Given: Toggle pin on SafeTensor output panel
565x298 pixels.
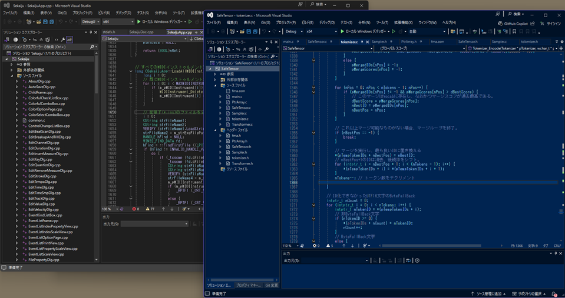Looking at the screenshot, I should coord(555,253).
